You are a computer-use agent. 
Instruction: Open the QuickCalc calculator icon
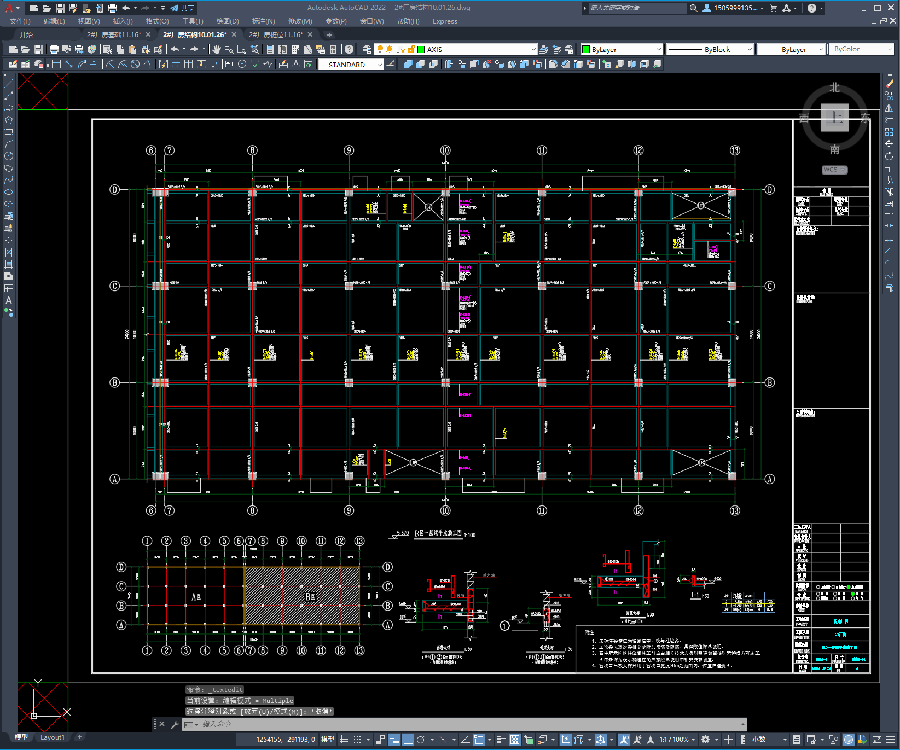click(x=333, y=49)
